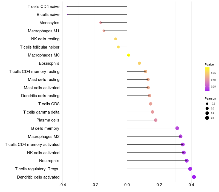Click the Plasma cells data point

155,120
